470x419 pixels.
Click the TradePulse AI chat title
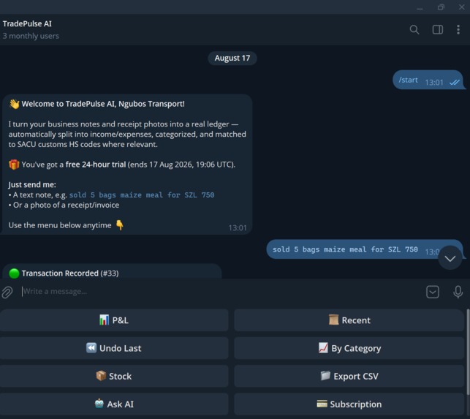pos(27,23)
